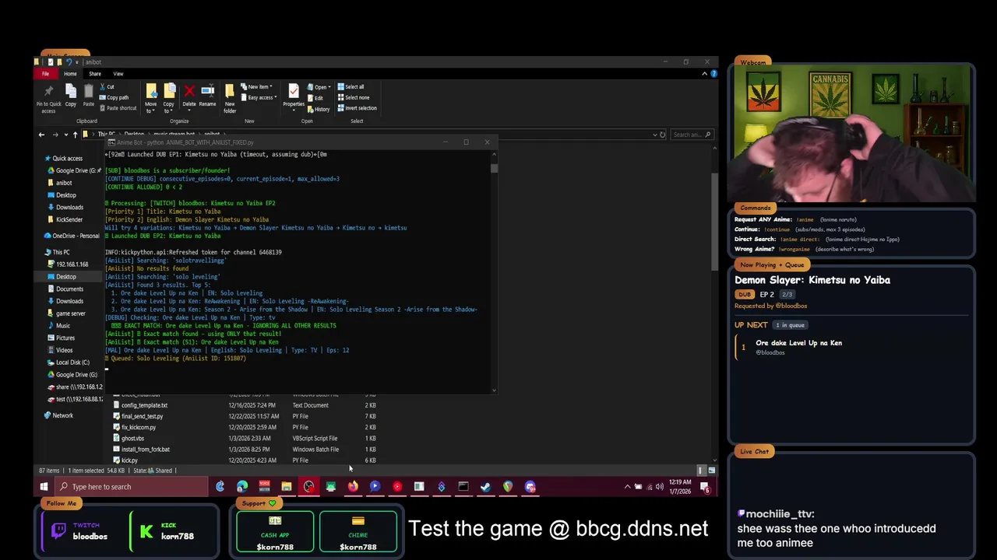Image resolution: width=997 pixels, height=560 pixels.
Task: Open Explorer ribbon Help question mark
Action: point(713,74)
